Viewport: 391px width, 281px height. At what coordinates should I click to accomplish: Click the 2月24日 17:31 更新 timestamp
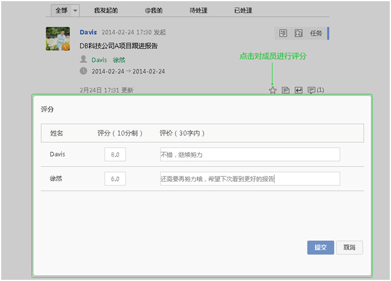[107, 90]
